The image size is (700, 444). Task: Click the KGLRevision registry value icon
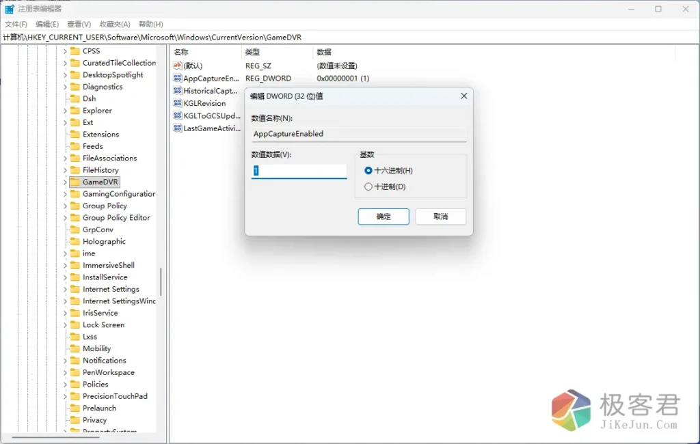coord(178,103)
